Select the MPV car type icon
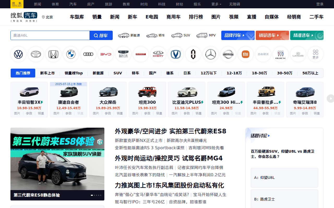334x208 pixels. pyautogui.click(x=206, y=35)
